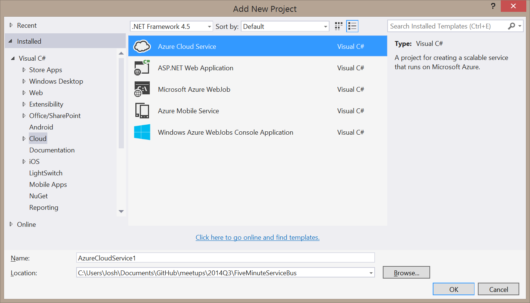Select the Android category
530x303 pixels.
(x=41, y=127)
